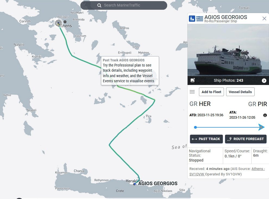The height and width of the screenshot is (199, 269).
Task: Click the vessel marker near Heraklion
Action: tap(135, 184)
